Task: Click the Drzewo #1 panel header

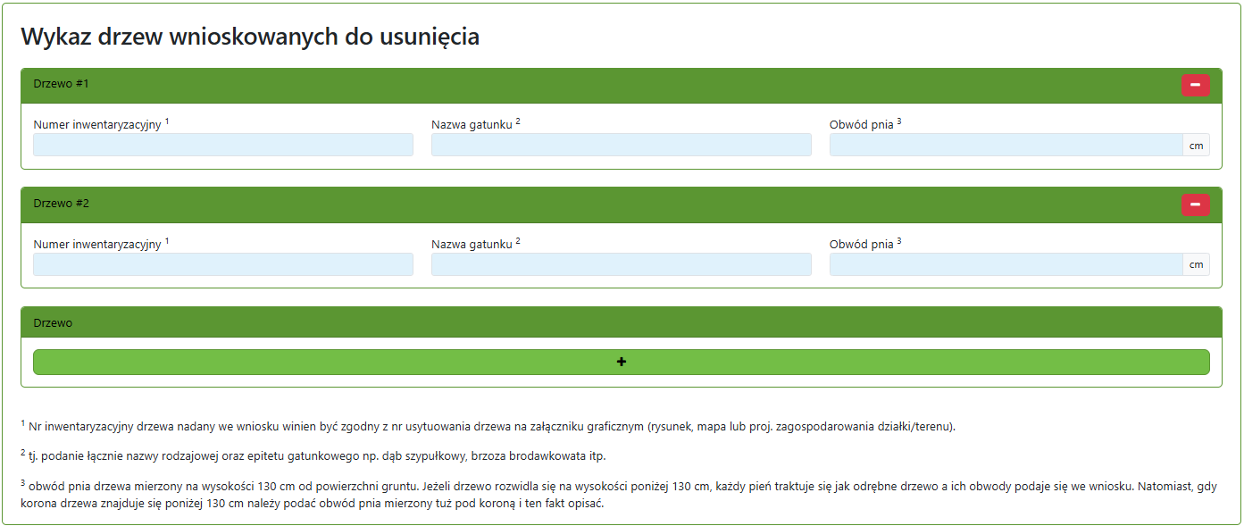Action: click(x=536, y=85)
